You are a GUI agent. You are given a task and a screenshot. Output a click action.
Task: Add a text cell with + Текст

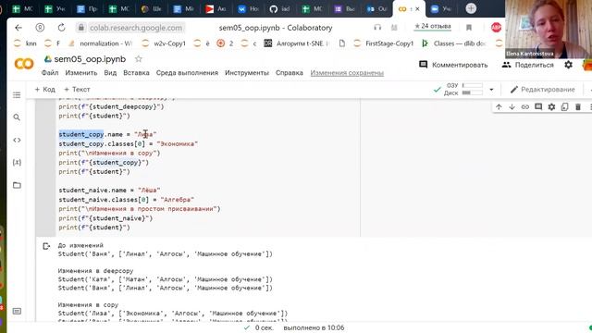[77, 90]
